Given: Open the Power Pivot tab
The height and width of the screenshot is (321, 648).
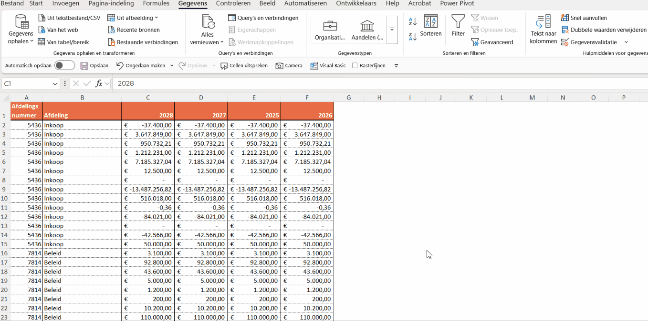Looking at the screenshot, I should pyautogui.click(x=457, y=4).
